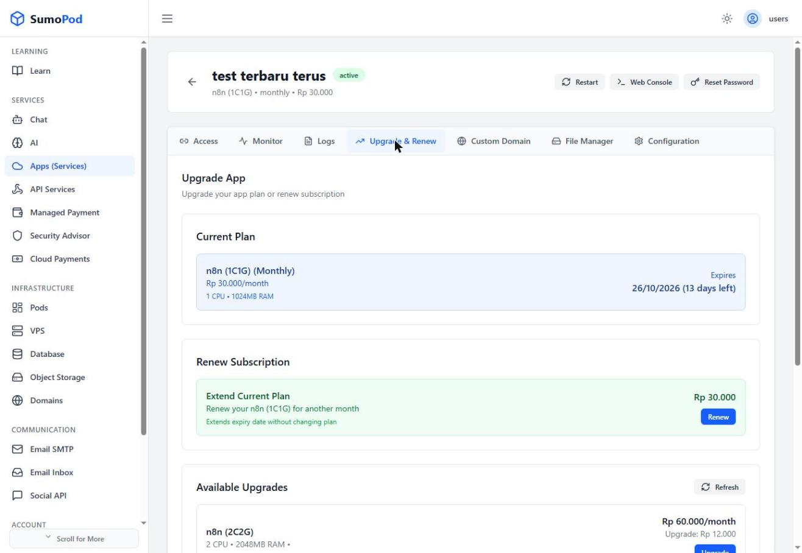Go back using the left arrow icon
This screenshot has width=802, height=553.
[x=192, y=82]
